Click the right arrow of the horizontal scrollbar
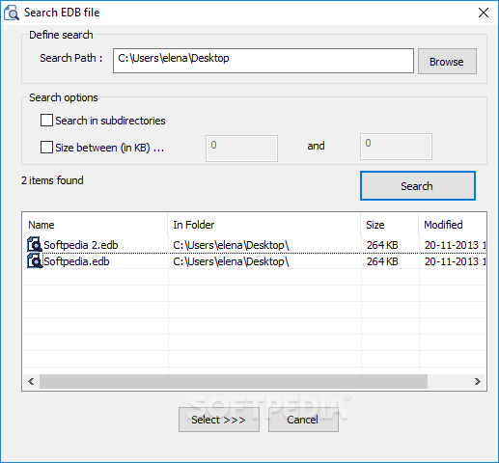This screenshot has height=463, width=499. (x=478, y=381)
